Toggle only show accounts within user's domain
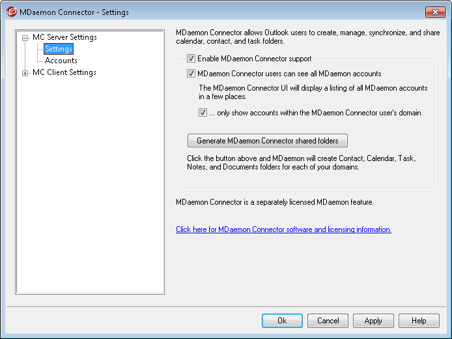Screen dimensions: 452x339 (203, 113)
